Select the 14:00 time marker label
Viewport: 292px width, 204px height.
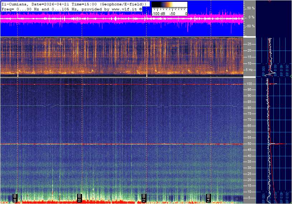pos(208,198)
